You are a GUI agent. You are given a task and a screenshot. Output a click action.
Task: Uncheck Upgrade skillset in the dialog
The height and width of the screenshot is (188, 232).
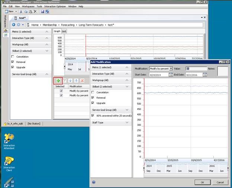(x=93, y=103)
